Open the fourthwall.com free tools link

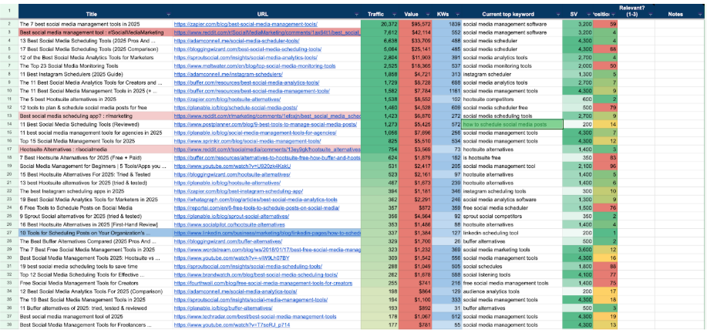(x=262, y=284)
